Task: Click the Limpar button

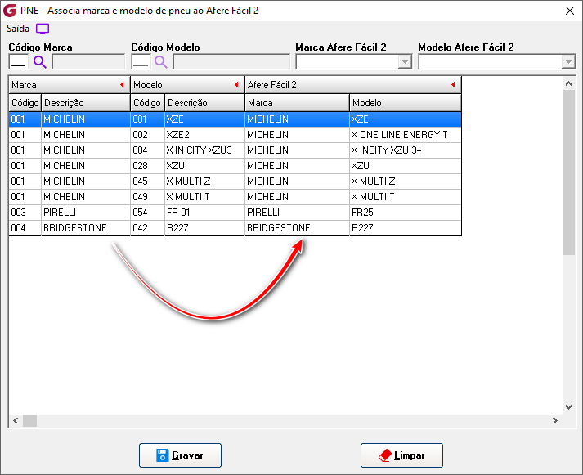Action: pyautogui.click(x=401, y=455)
